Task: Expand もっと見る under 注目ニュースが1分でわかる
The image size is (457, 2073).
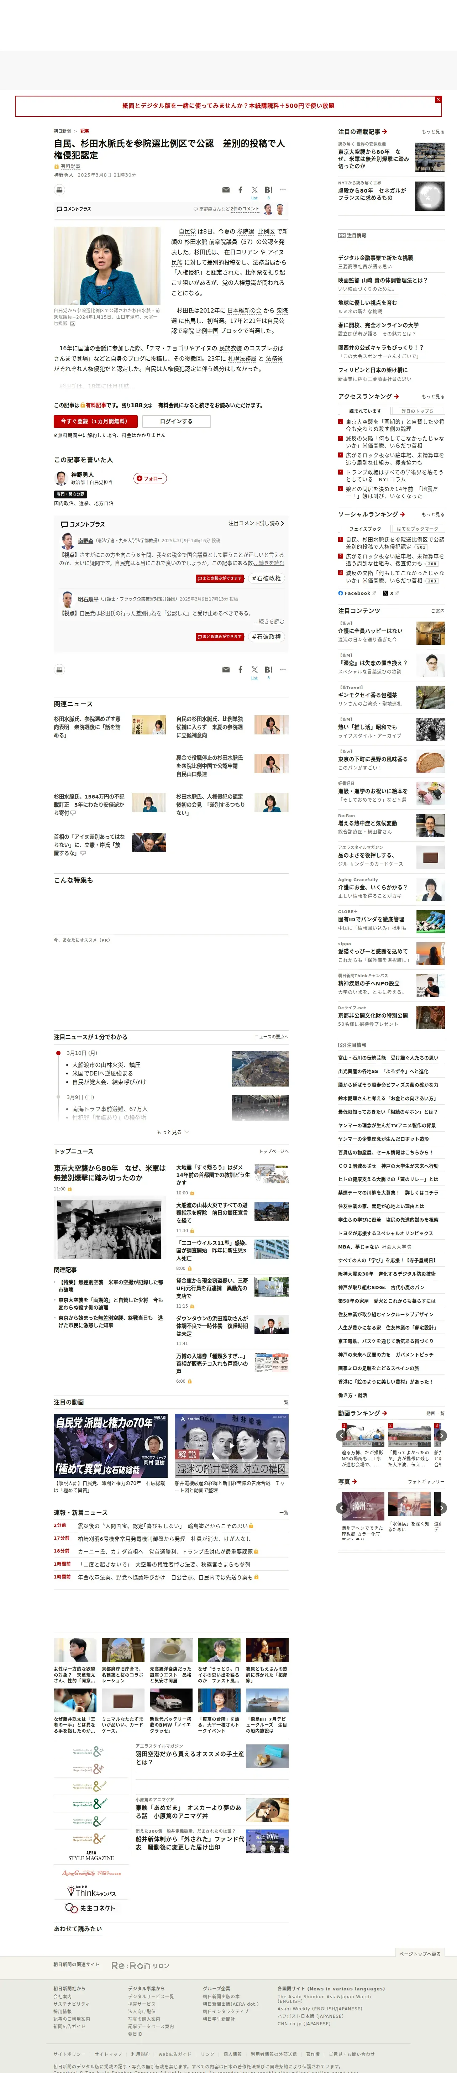Action: [x=173, y=1131]
